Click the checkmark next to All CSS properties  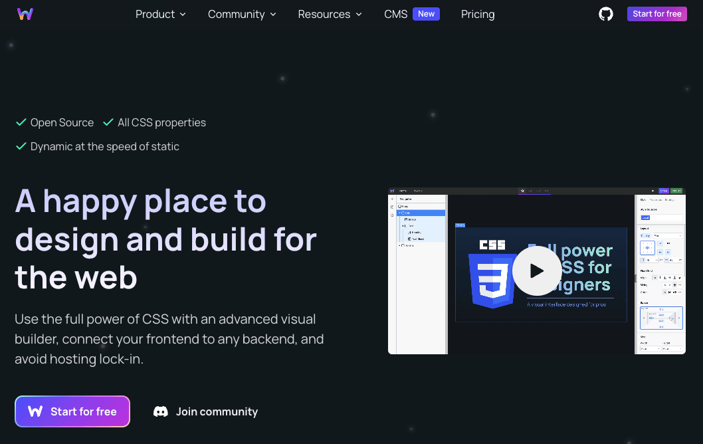click(x=108, y=122)
